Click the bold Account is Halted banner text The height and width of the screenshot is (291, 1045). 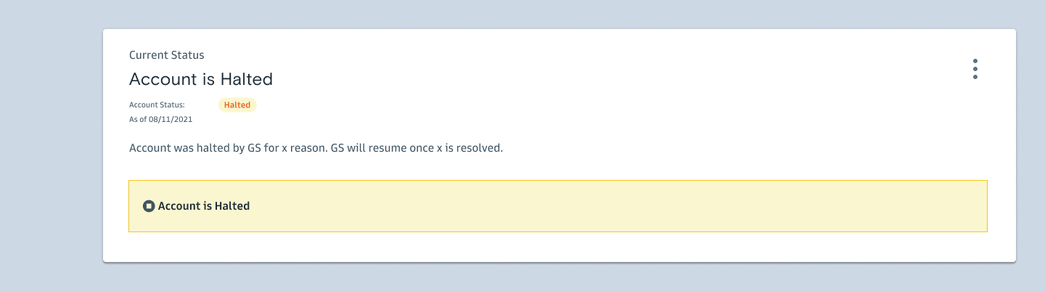click(x=204, y=206)
